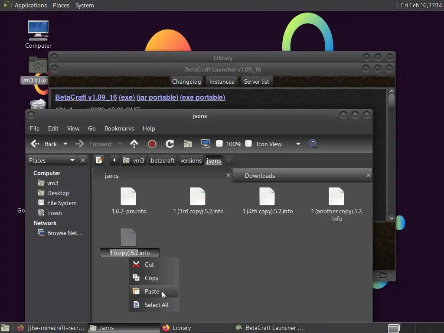
Task: Stop loading with the red stop icon
Action: (152, 144)
